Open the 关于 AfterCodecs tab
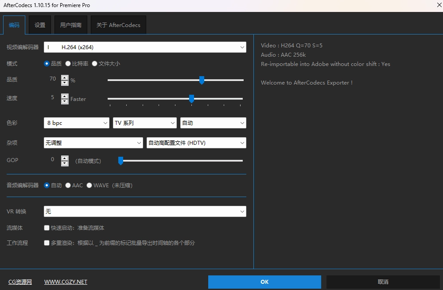This screenshot has width=443, height=290. coord(118,25)
